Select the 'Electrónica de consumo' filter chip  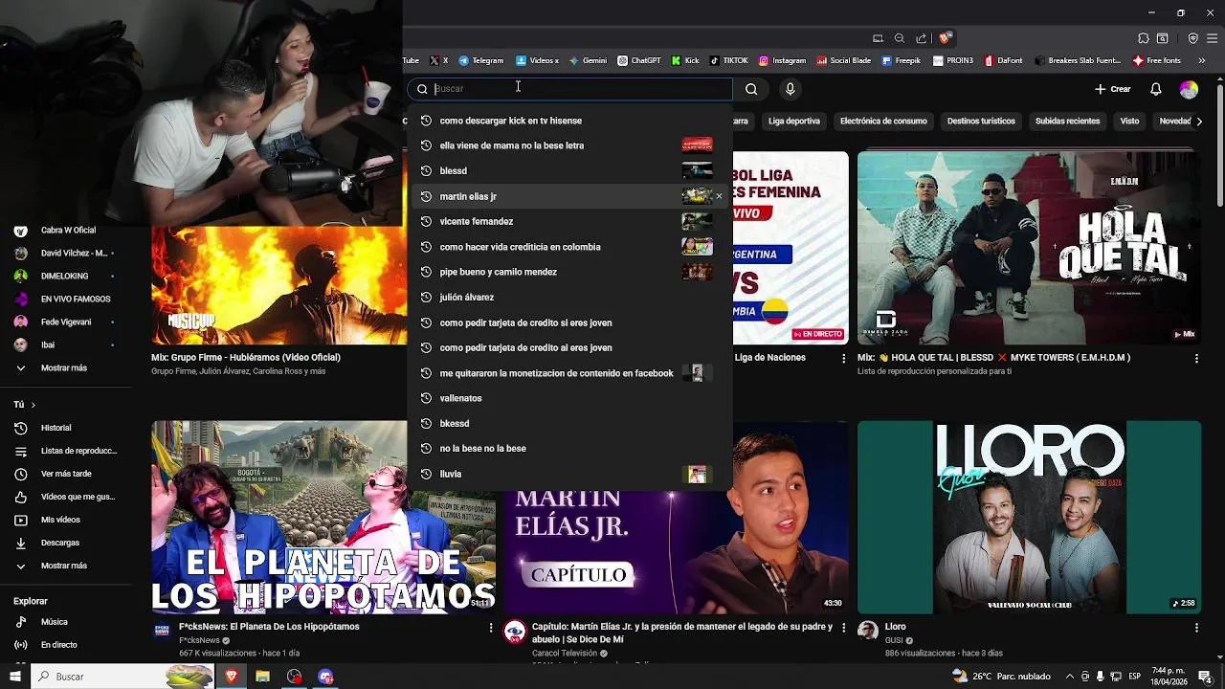pos(883,122)
